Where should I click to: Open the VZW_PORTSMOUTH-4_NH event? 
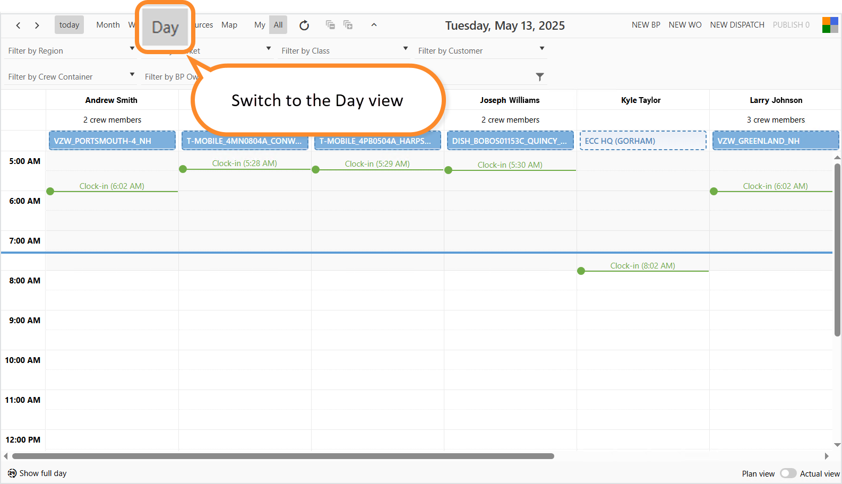(112, 141)
